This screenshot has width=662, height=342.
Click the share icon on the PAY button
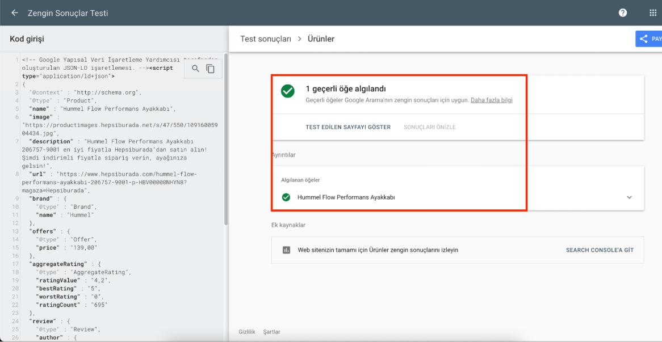tap(643, 39)
